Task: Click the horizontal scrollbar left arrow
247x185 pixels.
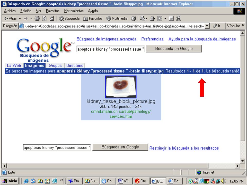Action: click(4, 166)
